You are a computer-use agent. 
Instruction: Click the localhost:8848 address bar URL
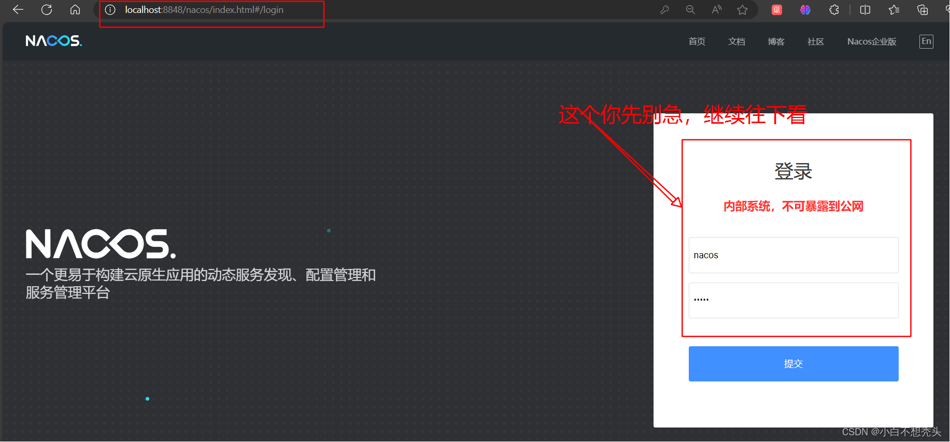204,10
